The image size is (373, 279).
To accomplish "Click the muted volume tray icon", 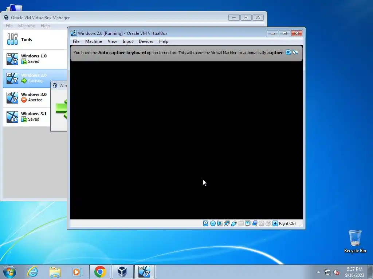I will click(336, 272).
